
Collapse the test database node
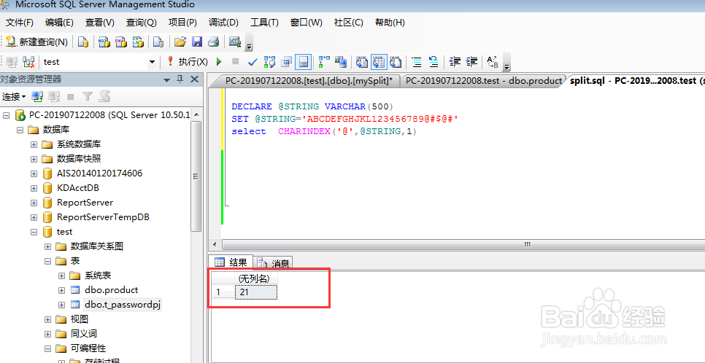point(34,232)
